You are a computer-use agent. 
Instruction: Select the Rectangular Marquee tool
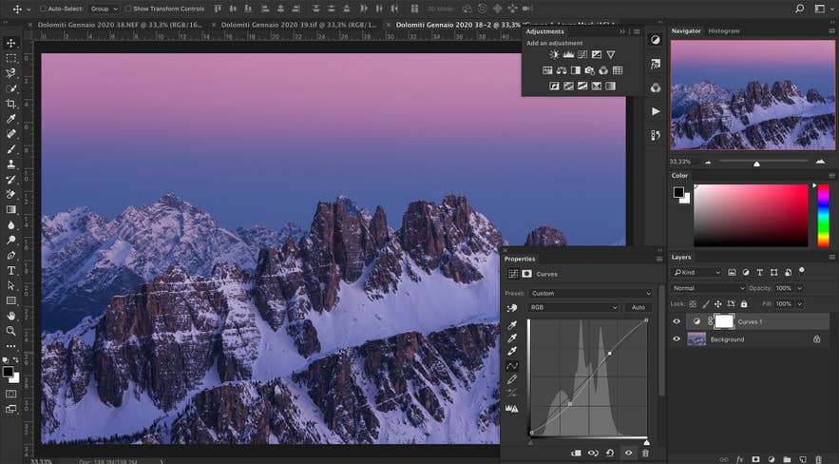click(10, 58)
